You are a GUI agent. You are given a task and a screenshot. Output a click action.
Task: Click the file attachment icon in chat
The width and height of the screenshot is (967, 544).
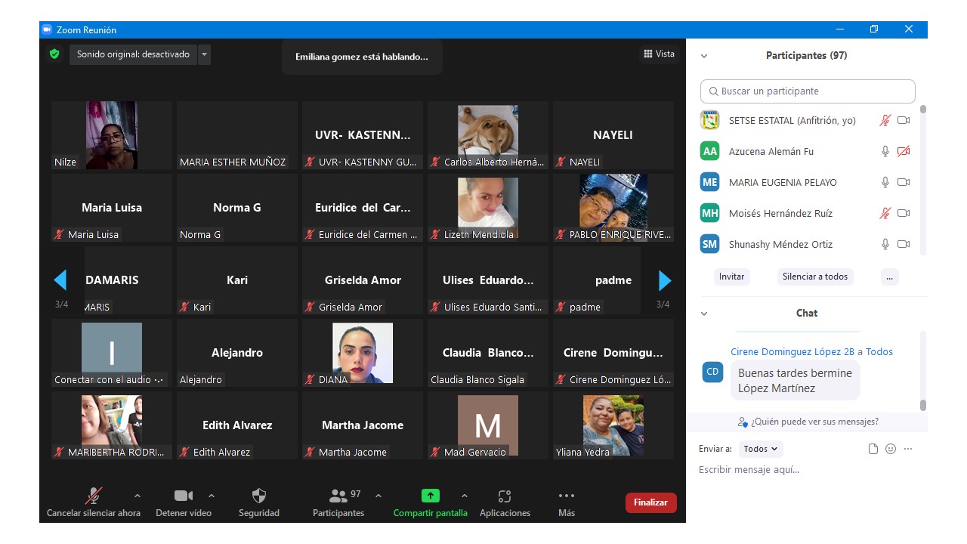click(873, 449)
